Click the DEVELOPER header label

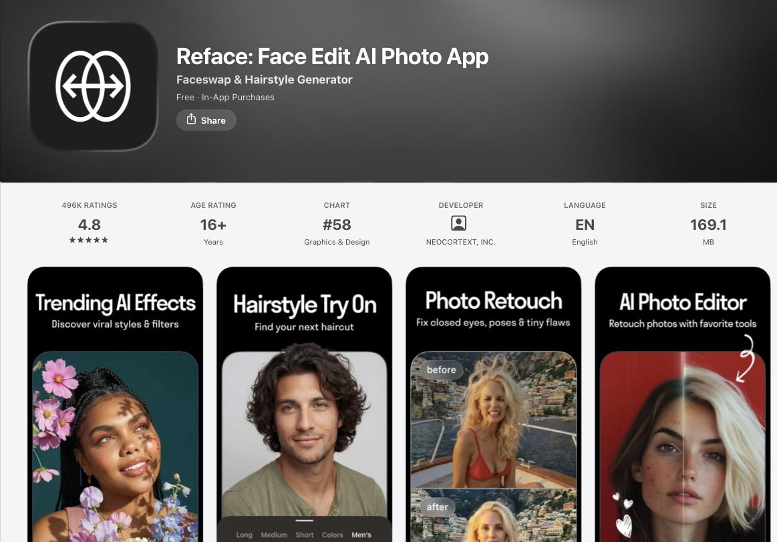pos(461,205)
